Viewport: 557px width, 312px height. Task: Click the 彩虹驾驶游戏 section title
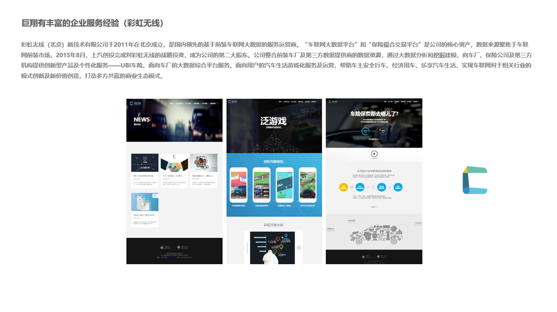click(274, 161)
